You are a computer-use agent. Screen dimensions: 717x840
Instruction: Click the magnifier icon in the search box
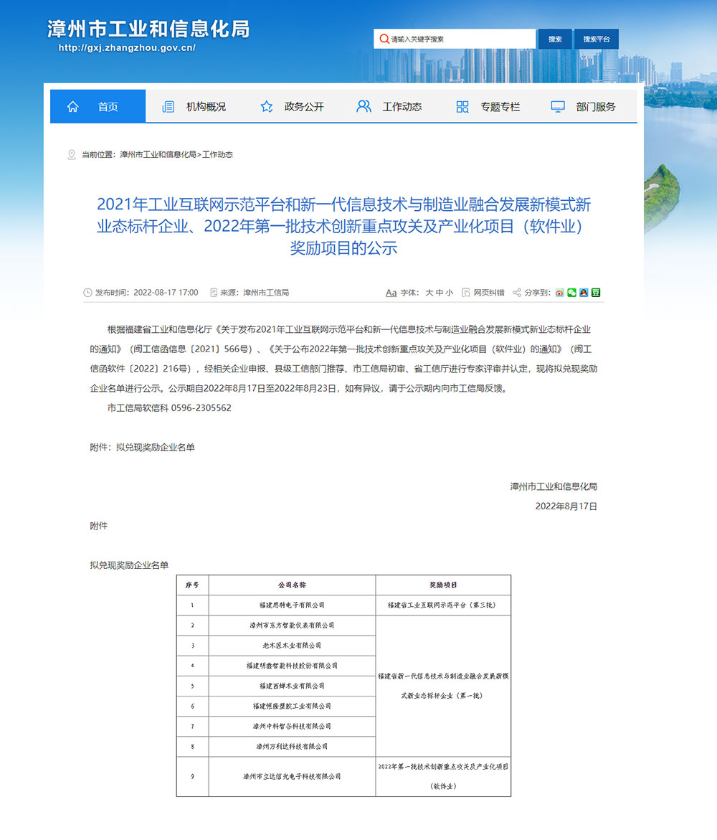(385, 39)
